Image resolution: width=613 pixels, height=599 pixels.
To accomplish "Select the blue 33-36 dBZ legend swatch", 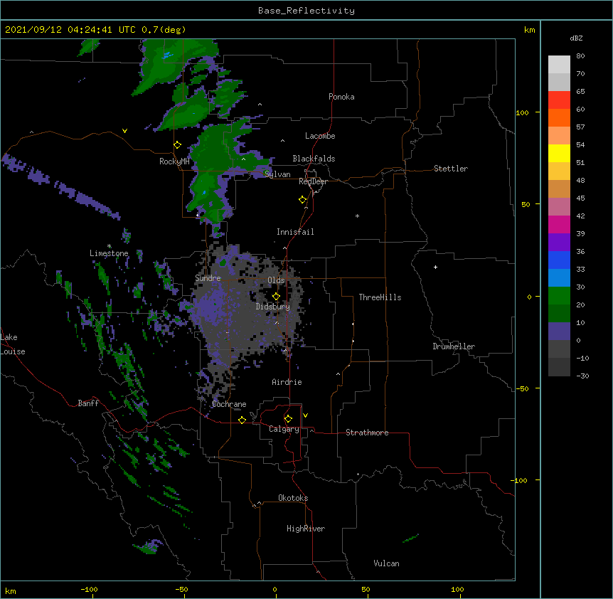I will tap(559, 260).
